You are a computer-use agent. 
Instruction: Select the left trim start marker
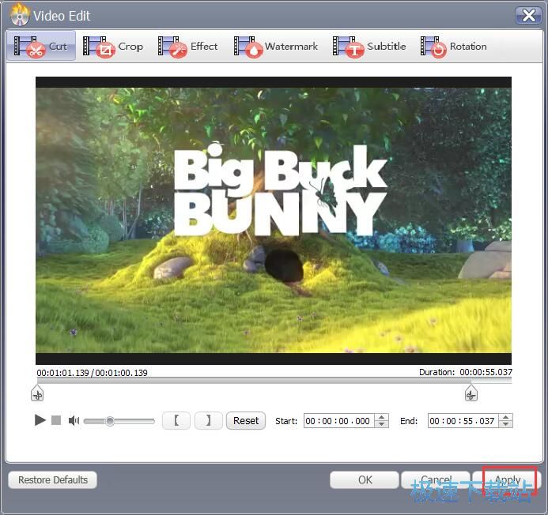pyautogui.click(x=37, y=393)
